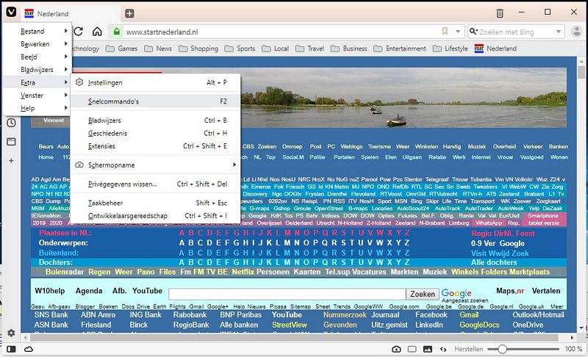Open the Vivaldi main menu button
Viewport: 588px width, 357px height.
[11, 12]
